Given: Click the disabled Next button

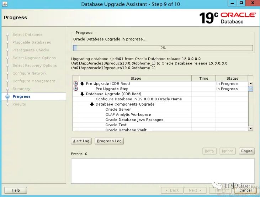Looking at the screenshot, I should point(195,190).
